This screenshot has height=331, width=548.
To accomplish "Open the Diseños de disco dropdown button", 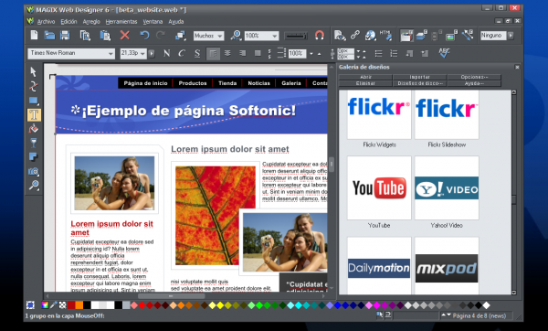I will coord(420,83).
